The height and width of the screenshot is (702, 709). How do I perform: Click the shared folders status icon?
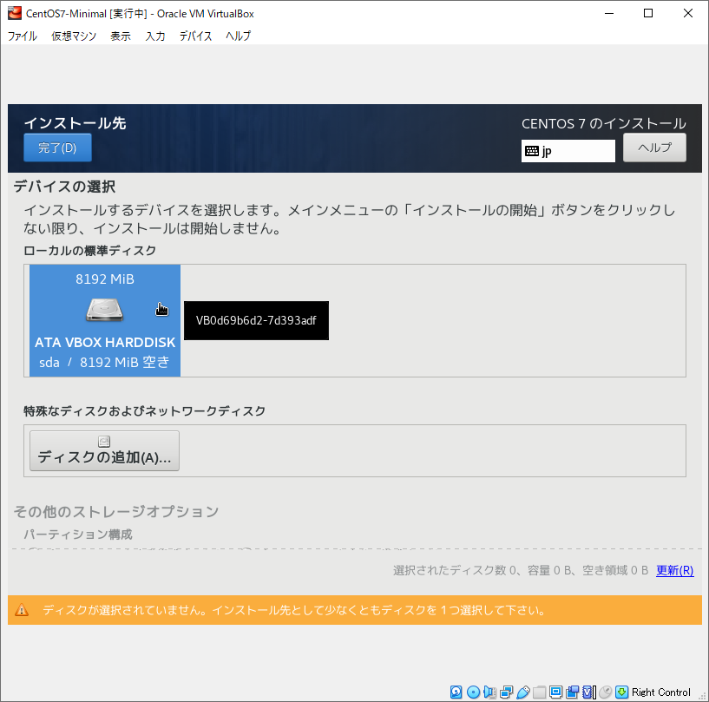(x=539, y=692)
